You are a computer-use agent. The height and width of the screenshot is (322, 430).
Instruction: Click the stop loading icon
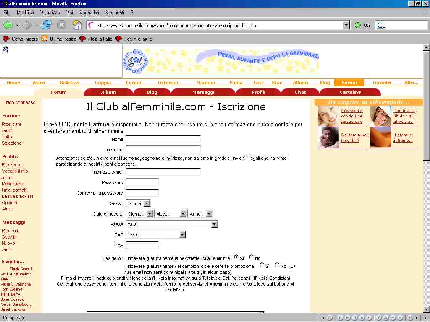click(62, 25)
